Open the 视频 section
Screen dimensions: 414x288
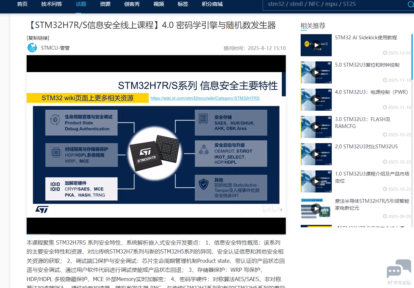click(158, 4)
